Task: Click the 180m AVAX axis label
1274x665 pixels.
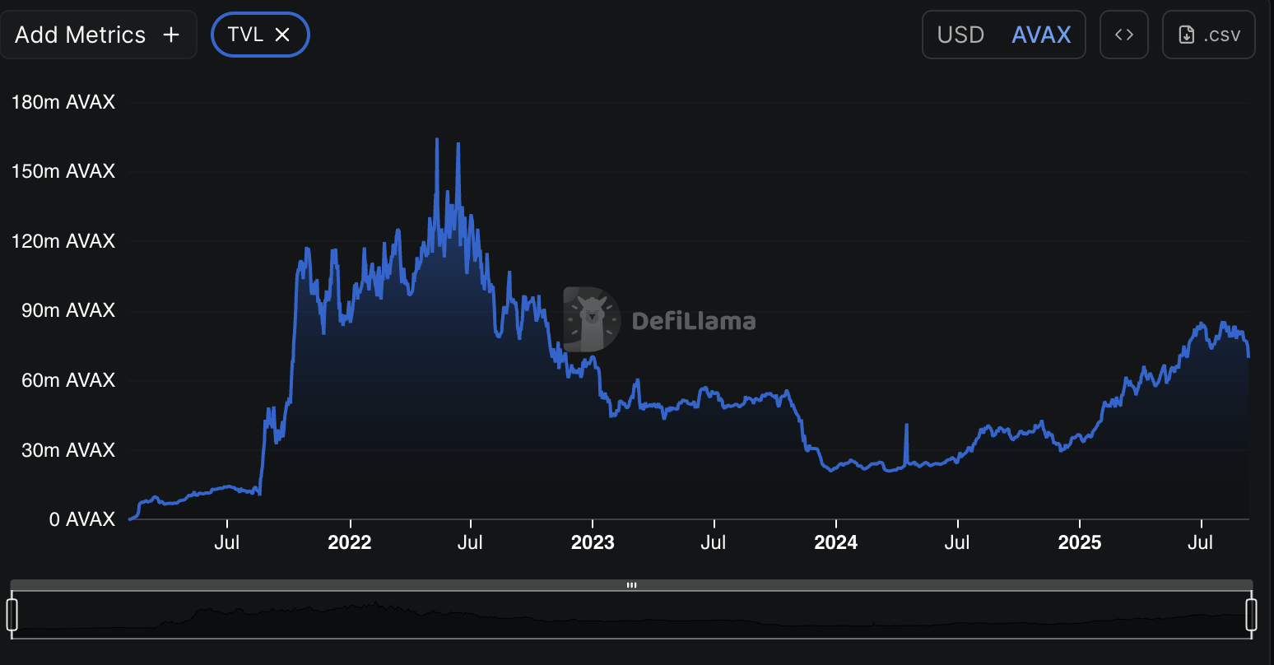Action: [63, 102]
